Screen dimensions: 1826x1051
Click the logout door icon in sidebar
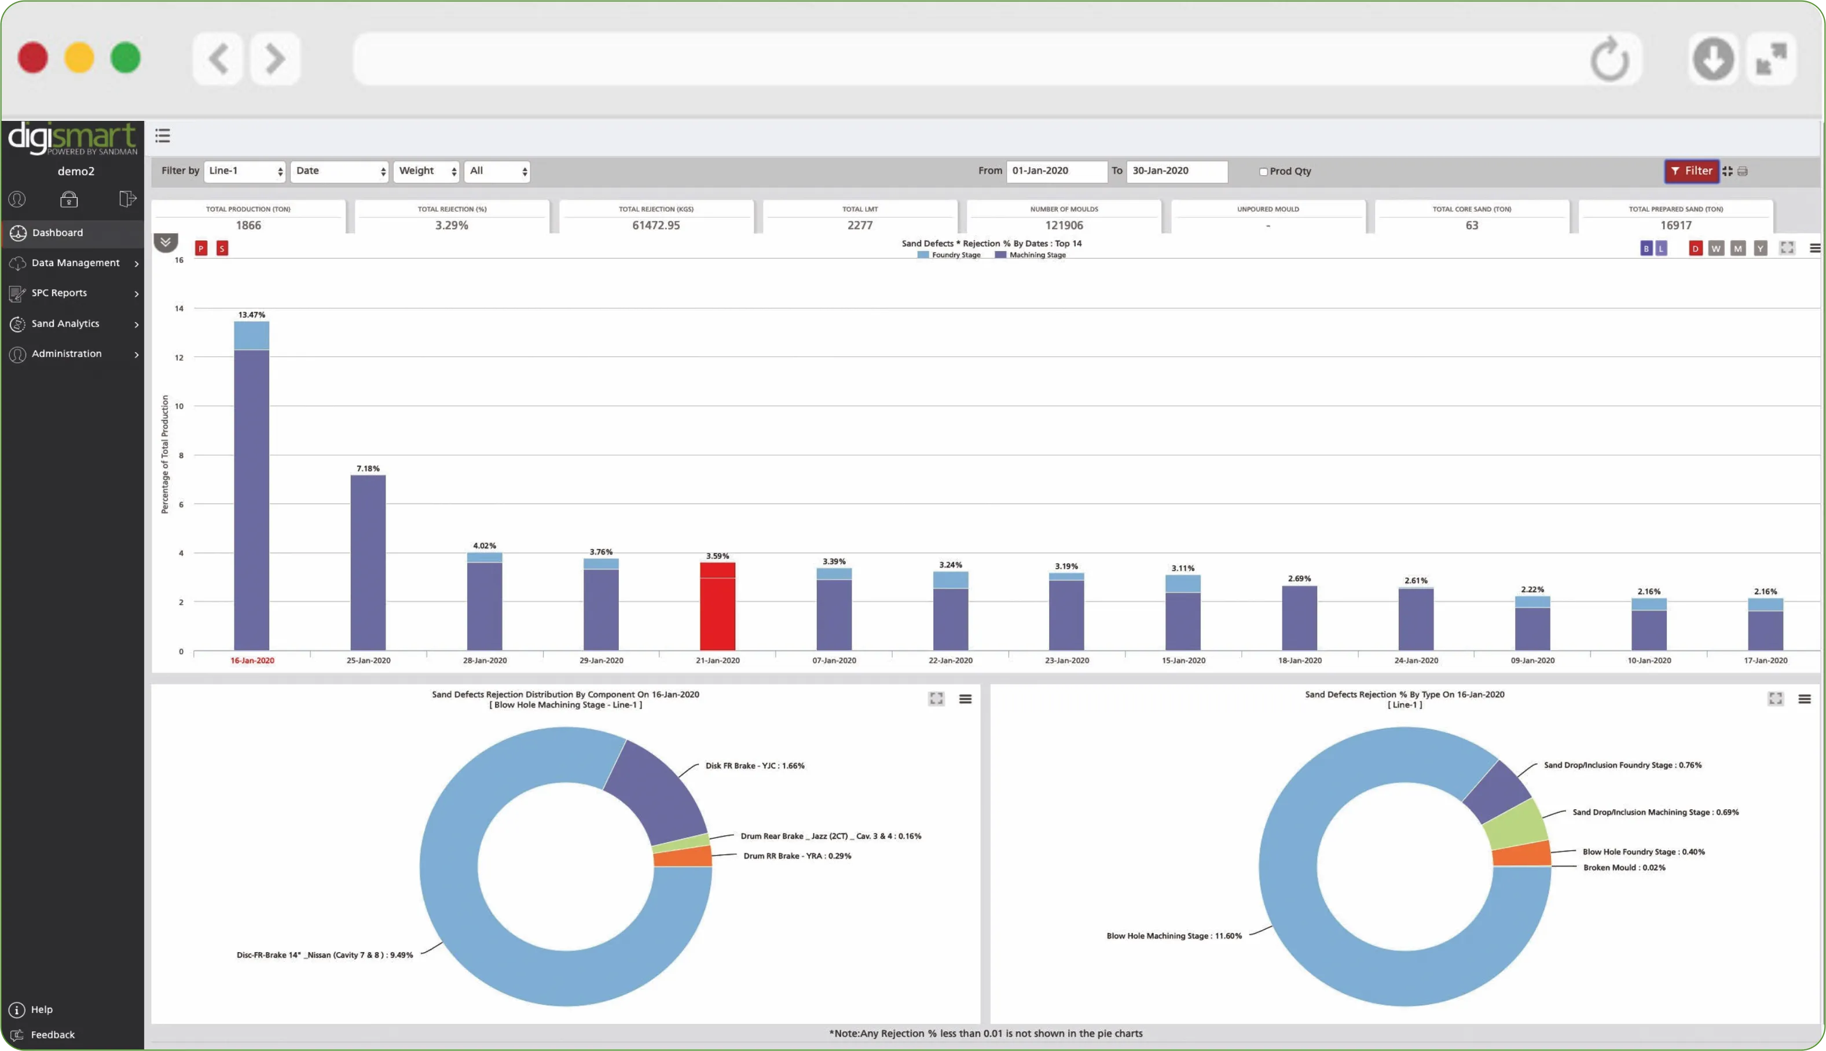(127, 198)
